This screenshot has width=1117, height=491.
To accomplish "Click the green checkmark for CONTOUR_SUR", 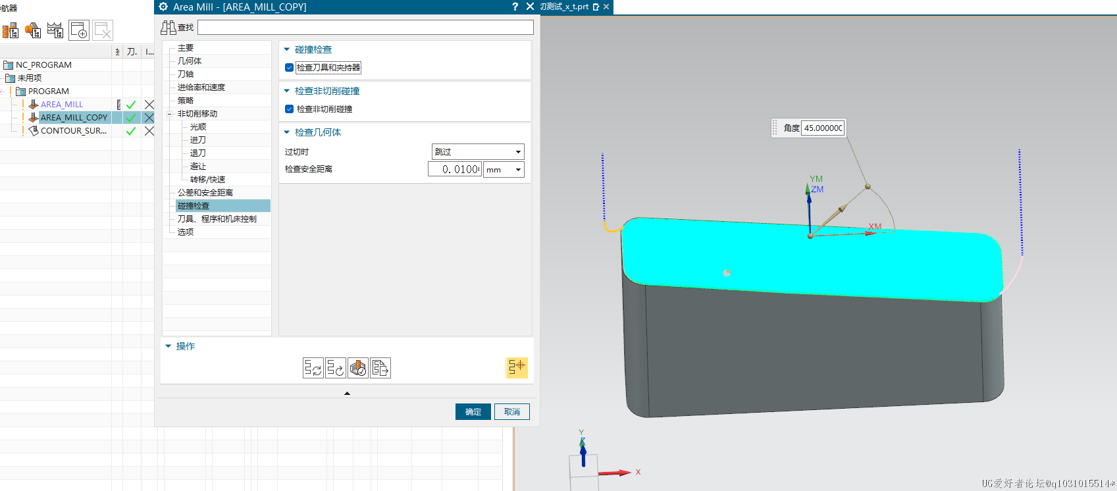I will pyautogui.click(x=131, y=131).
